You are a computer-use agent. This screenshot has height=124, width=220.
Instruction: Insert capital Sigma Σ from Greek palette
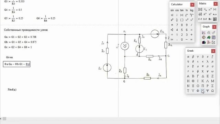click(x=212, y=86)
